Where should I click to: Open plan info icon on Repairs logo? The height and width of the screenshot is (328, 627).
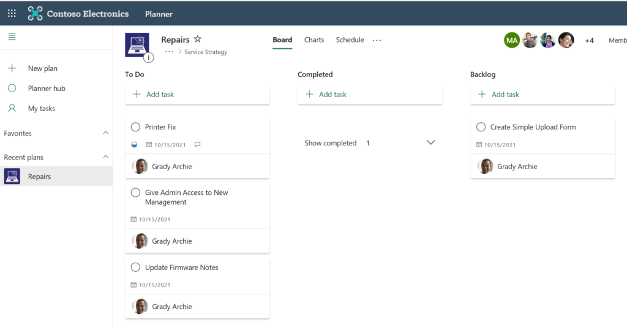click(148, 58)
